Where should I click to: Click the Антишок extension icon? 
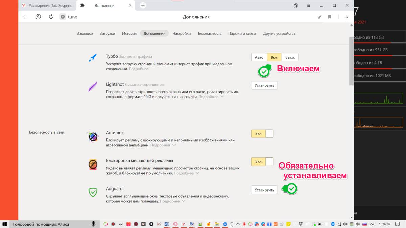[x=93, y=136]
